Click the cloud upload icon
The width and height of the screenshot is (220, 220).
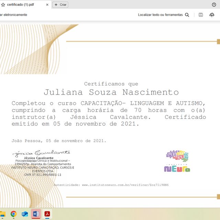tap(212, 15)
